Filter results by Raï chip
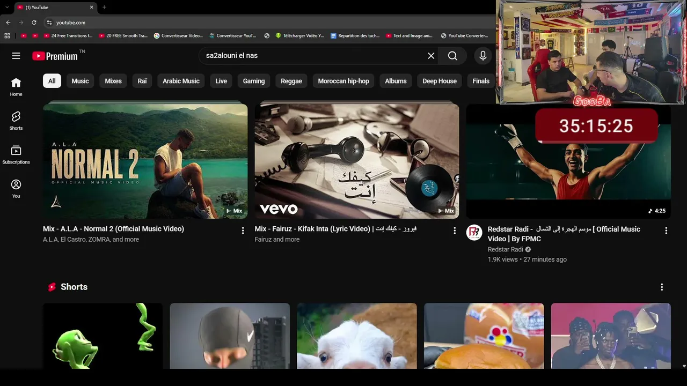687x386 pixels. pyautogui.click(x=142, y=81)
